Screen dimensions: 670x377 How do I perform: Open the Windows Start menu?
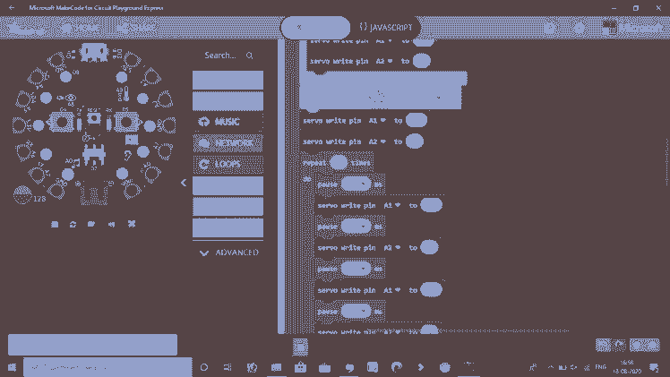(x=12, y=367)
